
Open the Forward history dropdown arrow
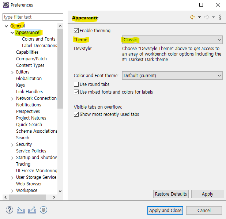tap(213, 17)
